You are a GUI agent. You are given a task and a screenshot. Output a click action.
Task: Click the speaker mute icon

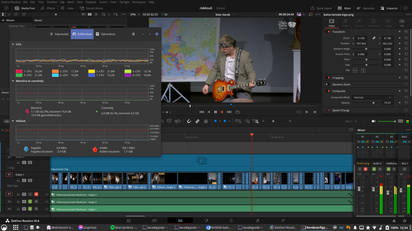coord(373,121)
